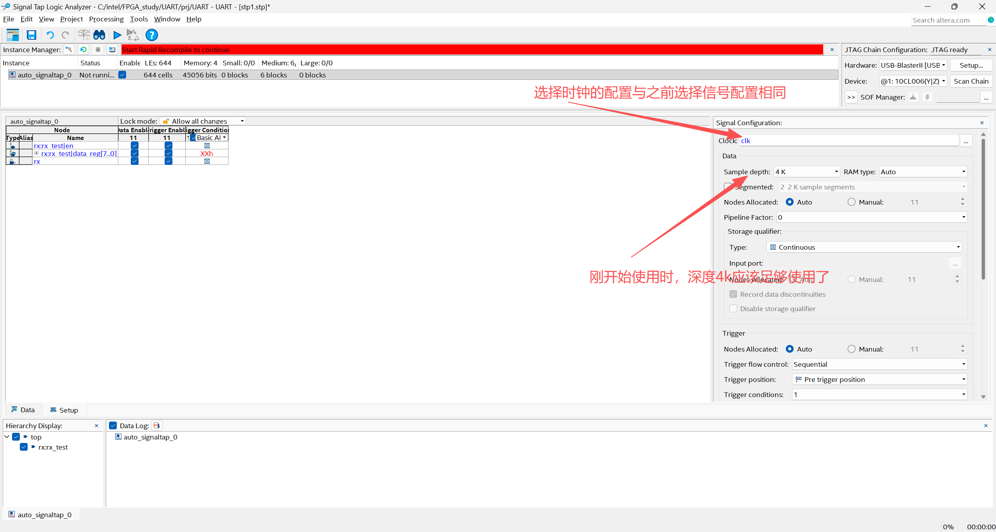Image resolution: width=996 pixels, height=532 pixels.
Task: Toggle Trigger Enable for rx node
Action: [169, 161]
